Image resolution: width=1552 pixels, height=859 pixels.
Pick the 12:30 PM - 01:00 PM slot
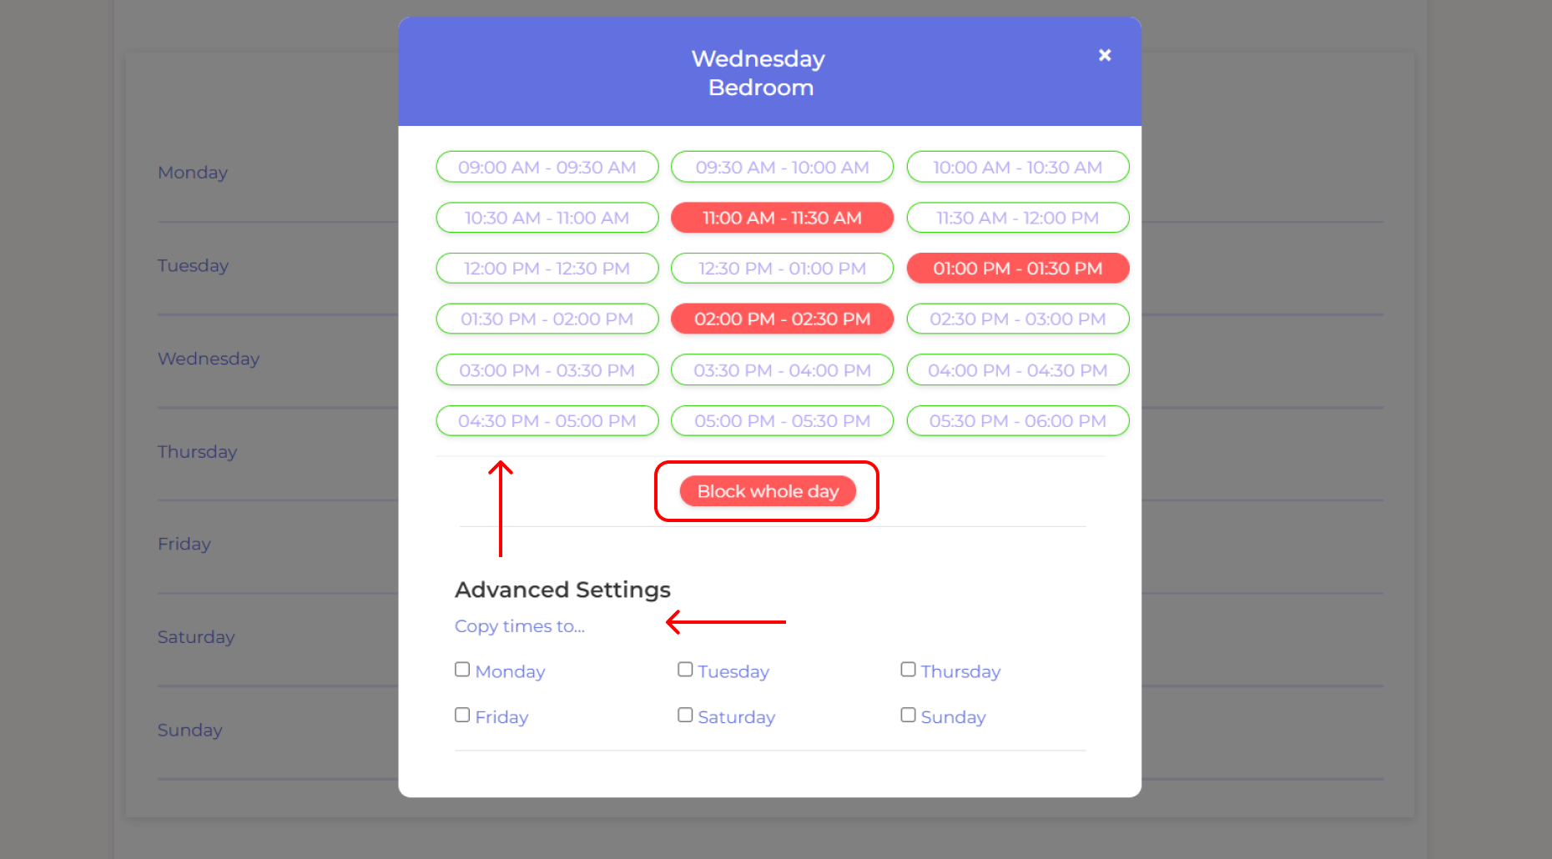(x=782, y=269)
